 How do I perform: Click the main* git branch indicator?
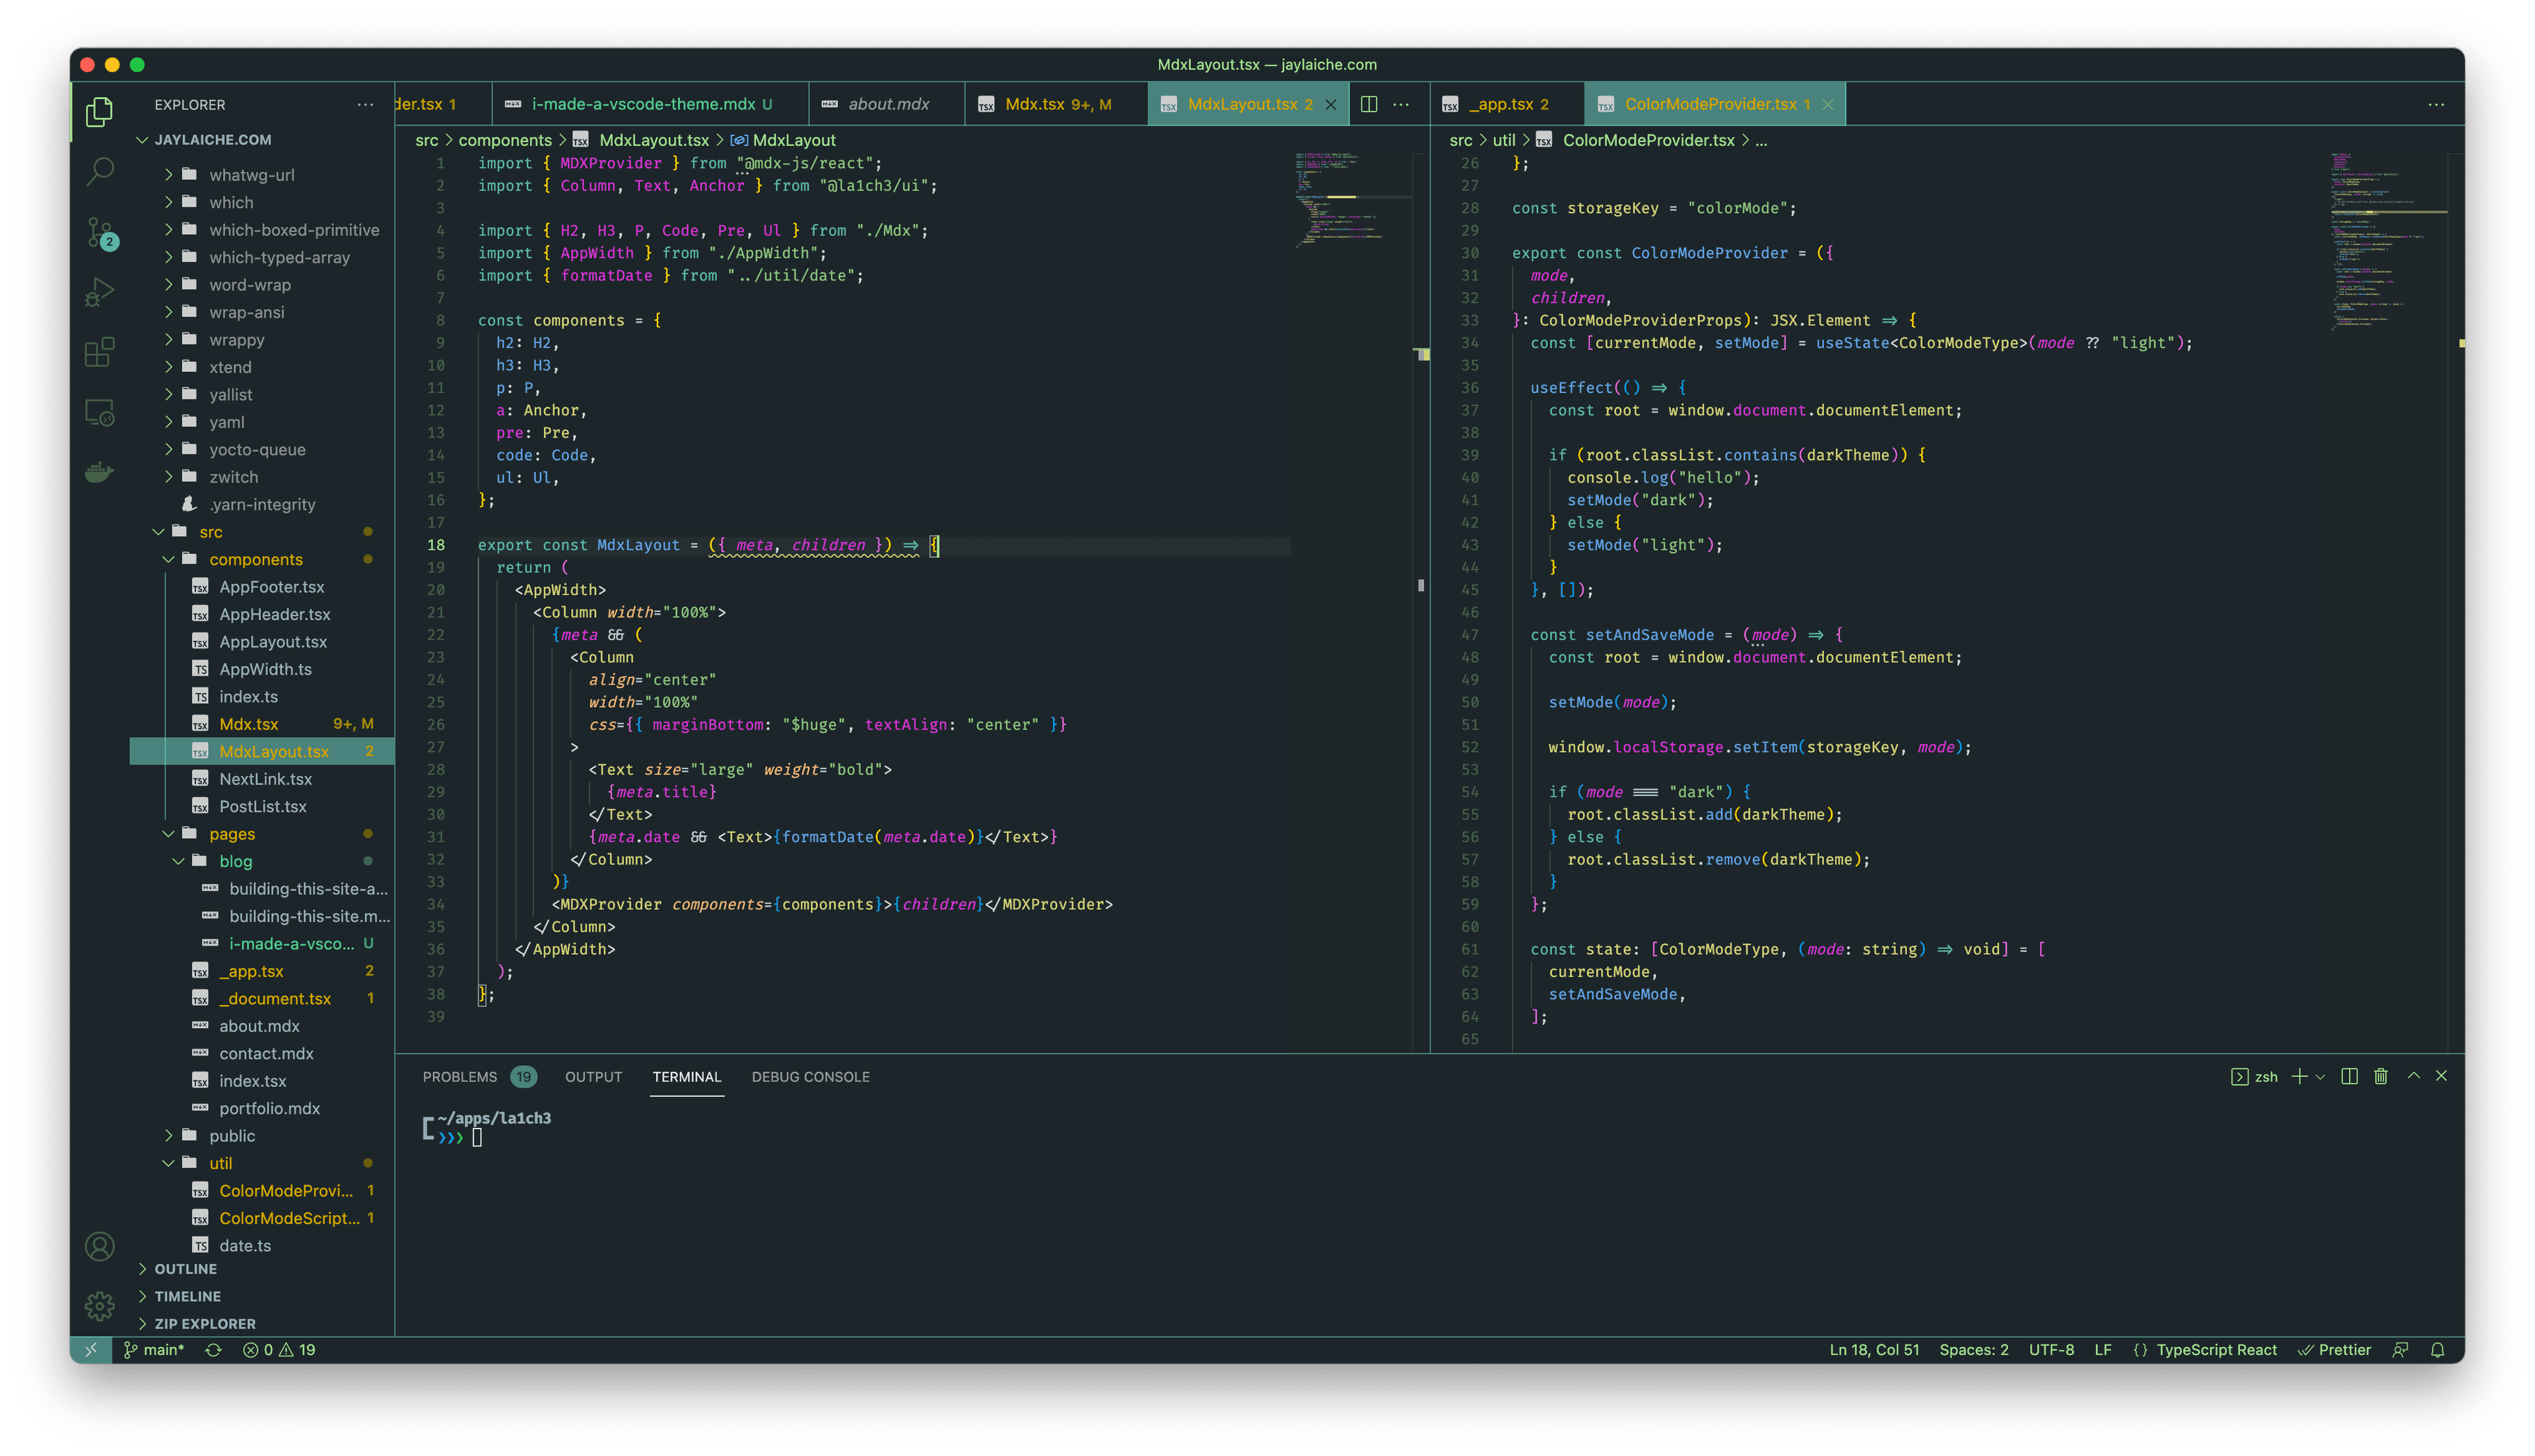pyautogui.click(x=154, y=1349)
